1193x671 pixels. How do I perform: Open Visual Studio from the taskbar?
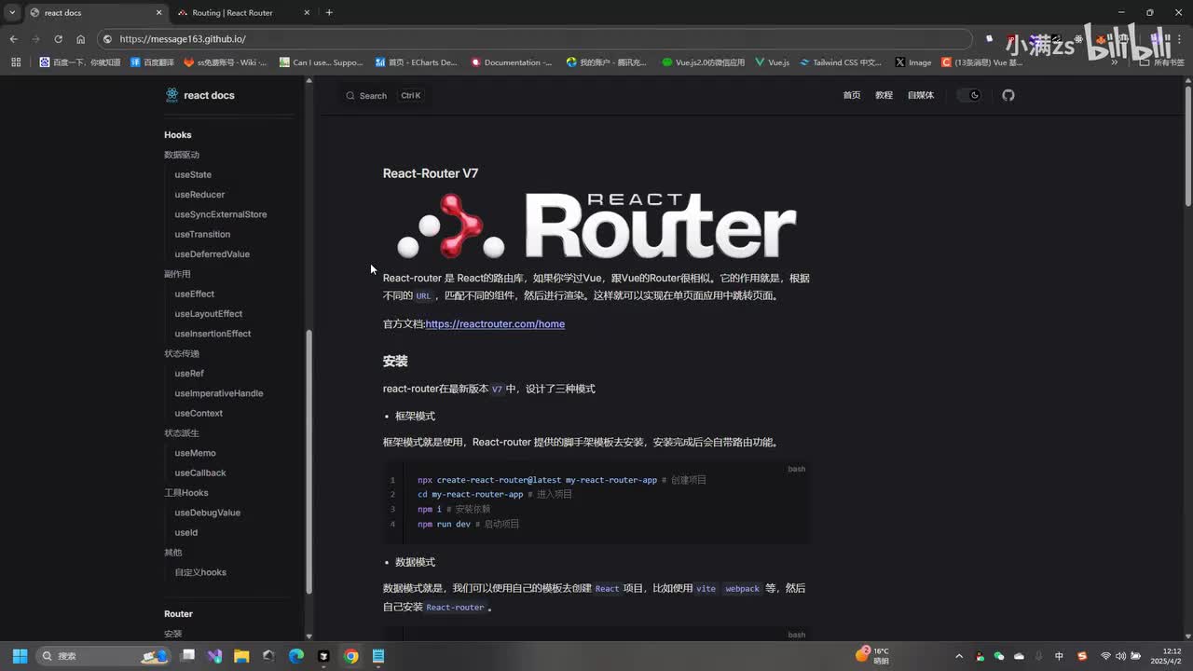pos(214,656)
